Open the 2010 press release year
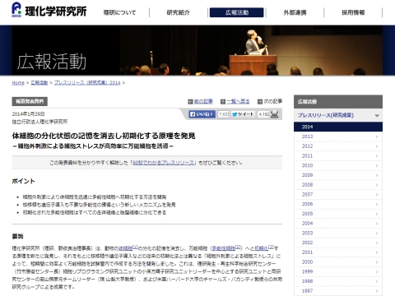 338,165
